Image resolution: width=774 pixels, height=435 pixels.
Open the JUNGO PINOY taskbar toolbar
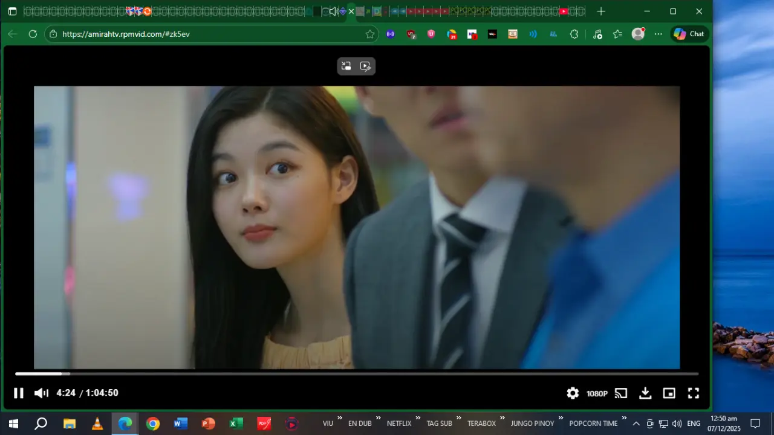point(532,424)
